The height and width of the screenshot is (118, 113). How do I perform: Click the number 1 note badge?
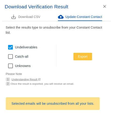8,79
